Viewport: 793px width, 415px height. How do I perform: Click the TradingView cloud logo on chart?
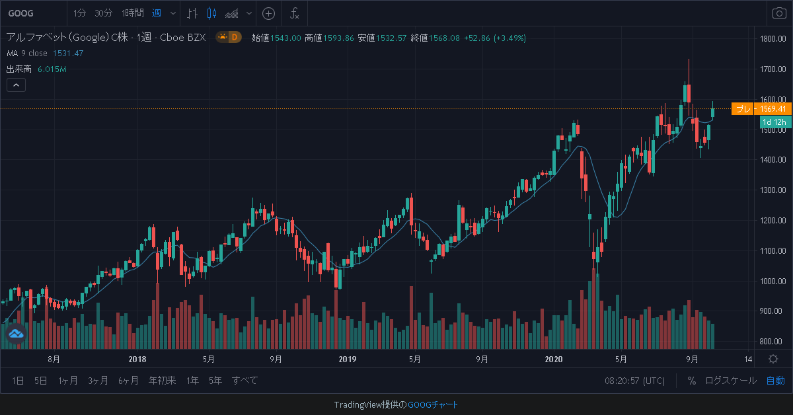(16, 335)
